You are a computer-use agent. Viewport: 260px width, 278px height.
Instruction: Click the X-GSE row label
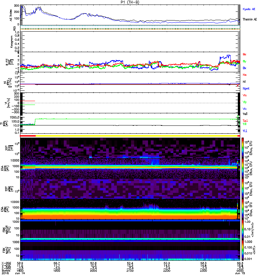[x=6, y=263]
